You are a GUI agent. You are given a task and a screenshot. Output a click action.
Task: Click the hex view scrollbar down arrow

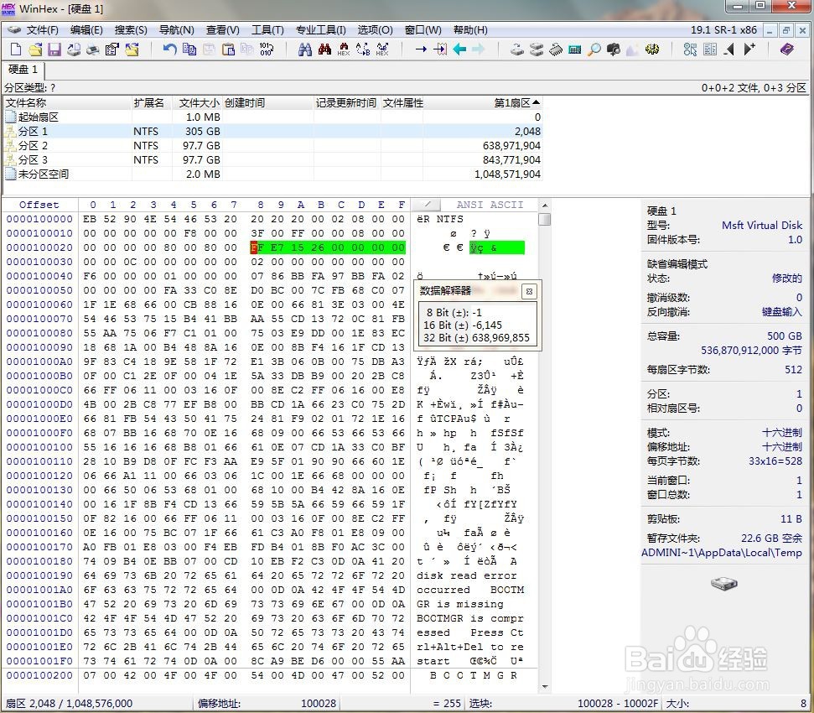(545, 686)
